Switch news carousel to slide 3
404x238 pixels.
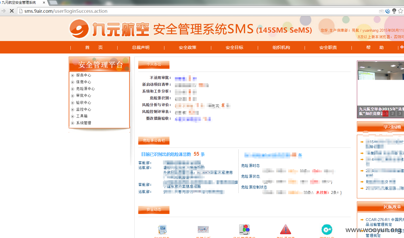point(400,113)
